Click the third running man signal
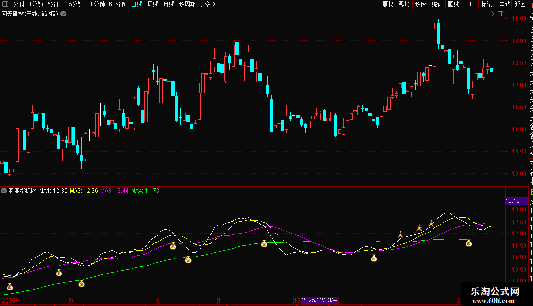 point(431,224)
